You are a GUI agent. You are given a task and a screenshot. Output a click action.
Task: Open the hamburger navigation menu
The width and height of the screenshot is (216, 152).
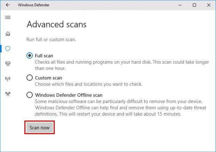8,17
